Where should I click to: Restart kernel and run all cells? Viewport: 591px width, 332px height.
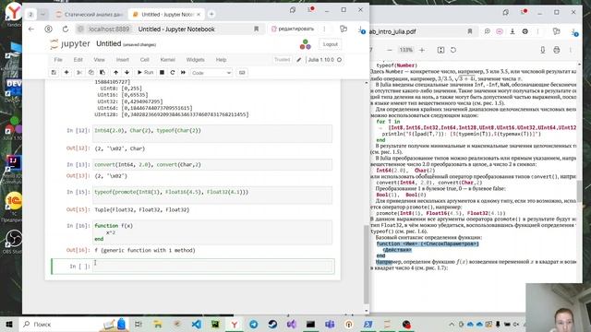pyautogui.click(x=183, y=72)
